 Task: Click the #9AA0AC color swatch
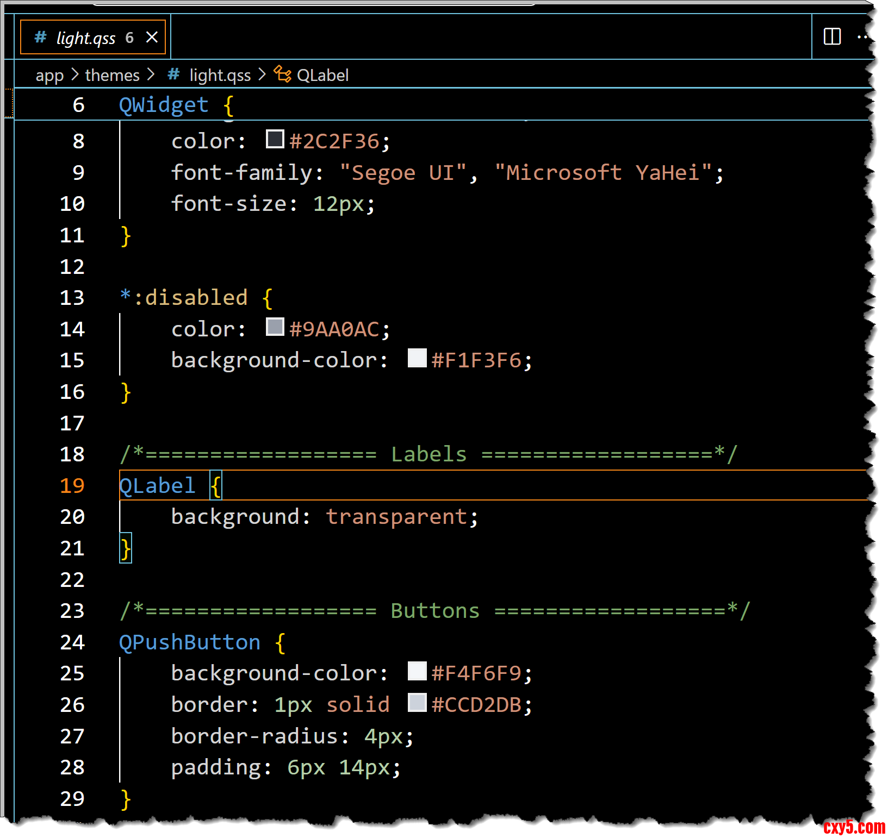[x=275, y=327]
